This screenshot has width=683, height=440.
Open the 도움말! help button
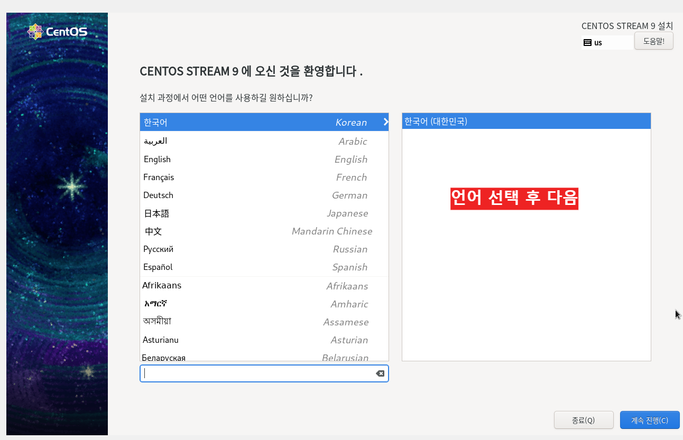click(x=653, y=41)
